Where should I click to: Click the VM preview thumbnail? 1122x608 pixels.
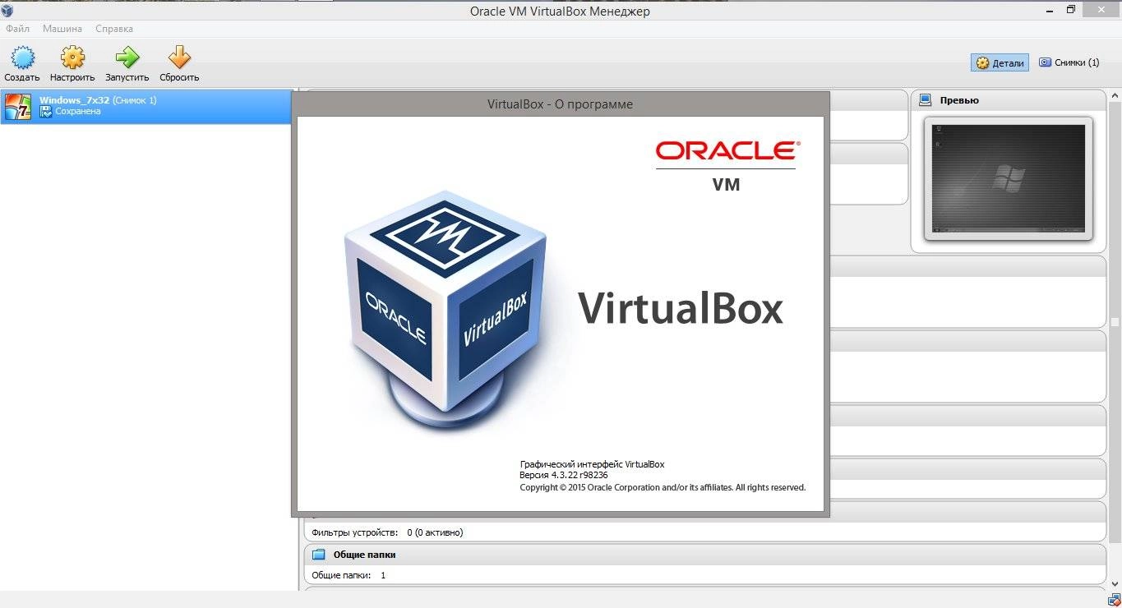point(1008,178)
